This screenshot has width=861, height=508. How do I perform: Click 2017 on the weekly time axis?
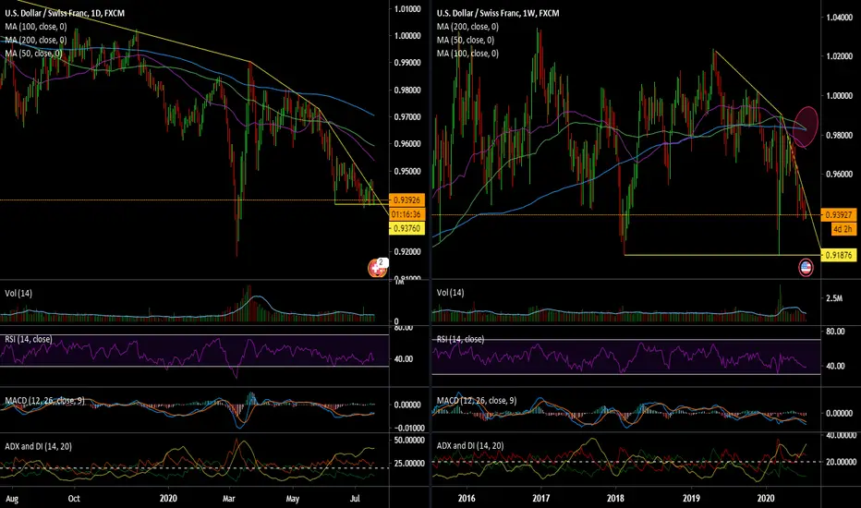click(x=540, y=499)
